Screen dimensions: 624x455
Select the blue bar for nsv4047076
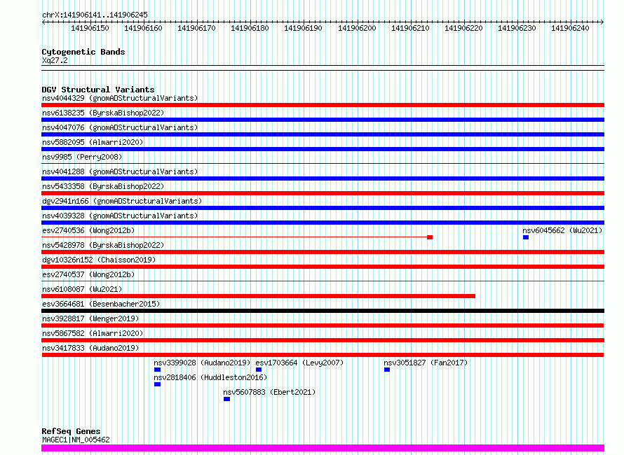point(323,134)
